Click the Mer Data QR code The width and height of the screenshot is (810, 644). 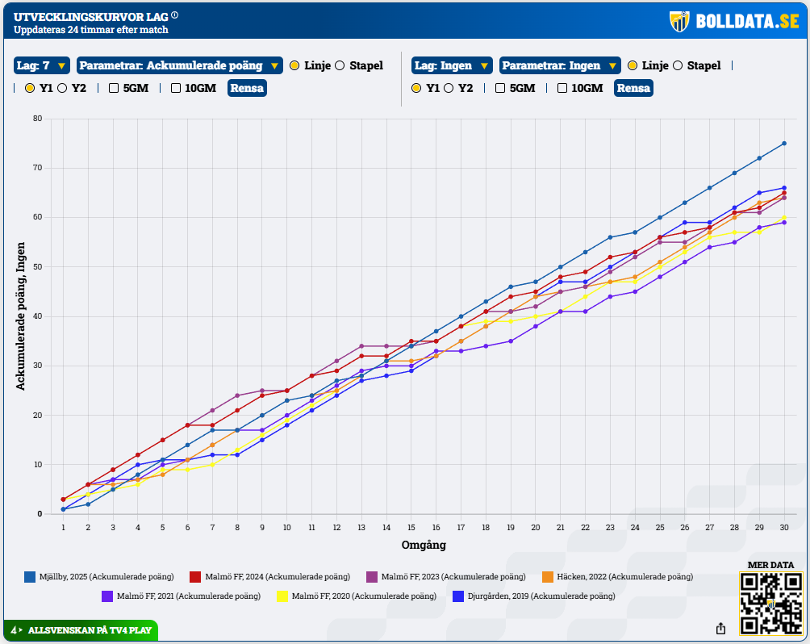(x=770, y=603)
